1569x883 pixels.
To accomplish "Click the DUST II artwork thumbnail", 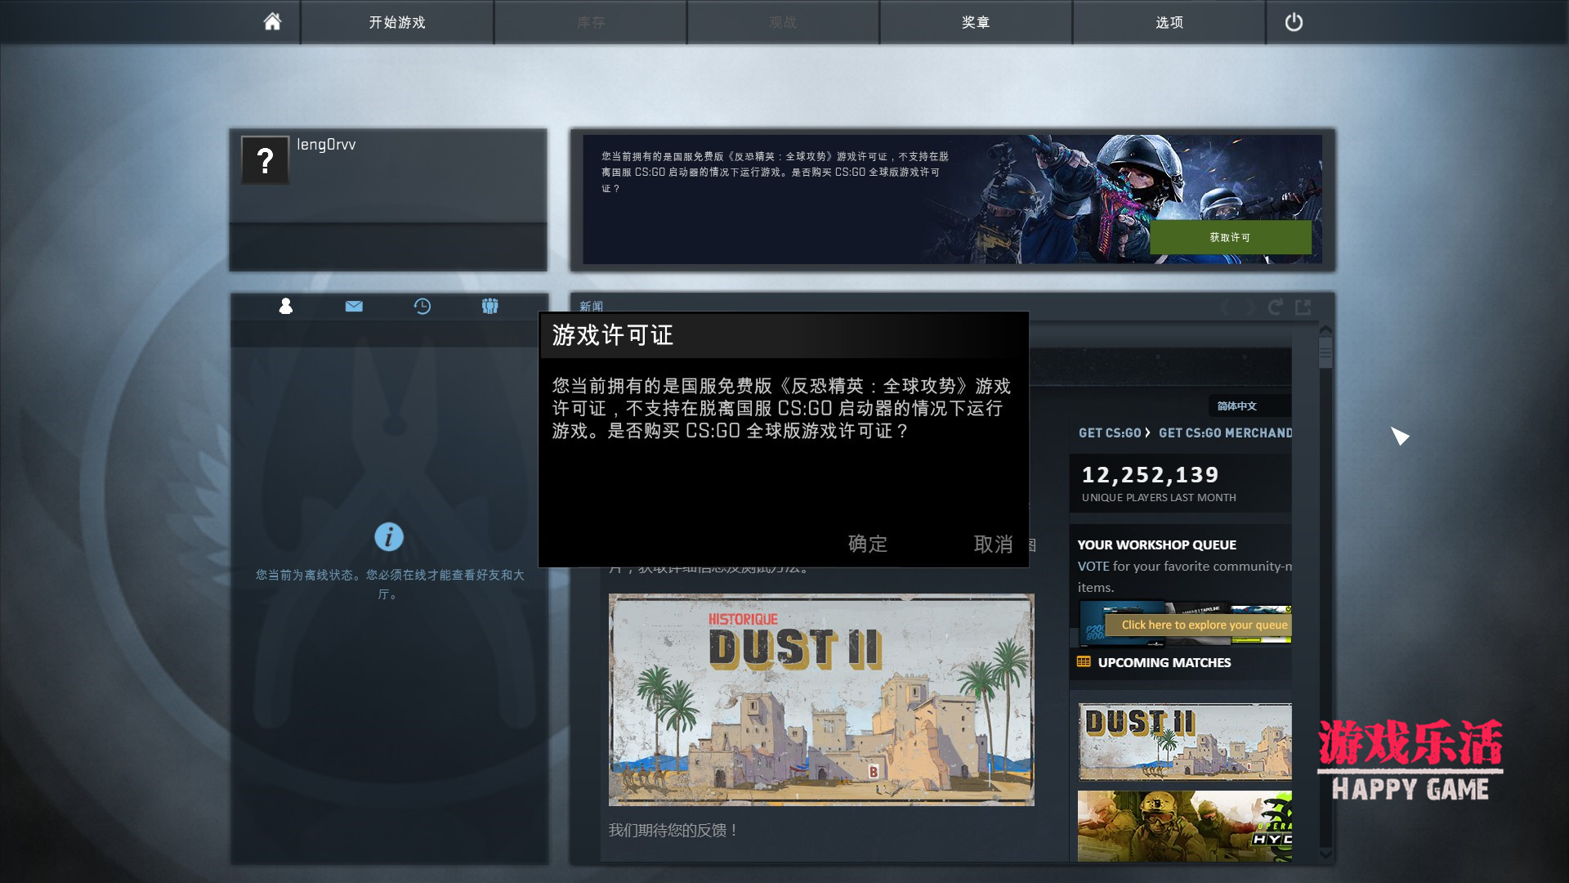I will pyautogui.click(x=820, y=699).
